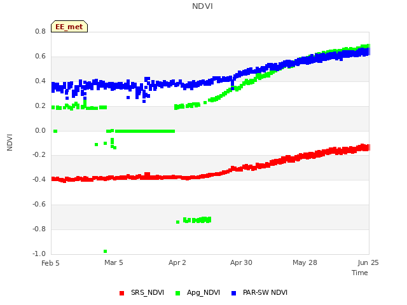Image resolution: width=407 pixels, height=305 pixels.
Task: Click the blue PAR-SW NDVI legend swatch
Action: point(233,293)
